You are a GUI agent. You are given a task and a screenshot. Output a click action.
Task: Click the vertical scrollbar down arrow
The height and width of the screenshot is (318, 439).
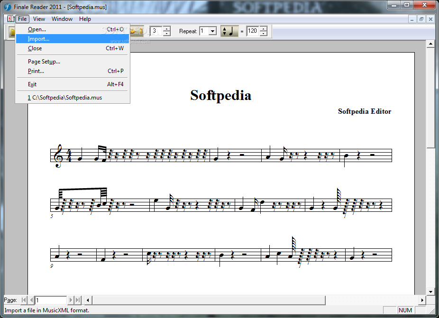(x=430, y=291)
